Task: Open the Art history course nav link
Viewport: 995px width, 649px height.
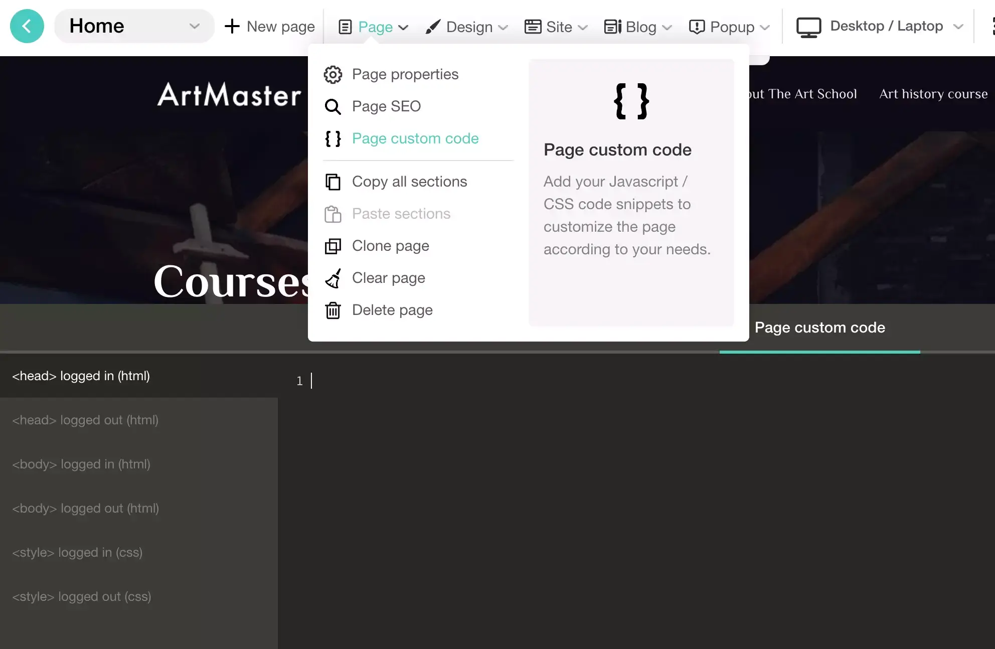Action: (x=933, y=94)
